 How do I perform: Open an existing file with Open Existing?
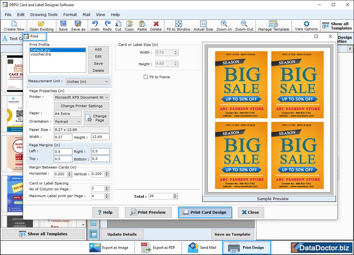click(42, 26)
